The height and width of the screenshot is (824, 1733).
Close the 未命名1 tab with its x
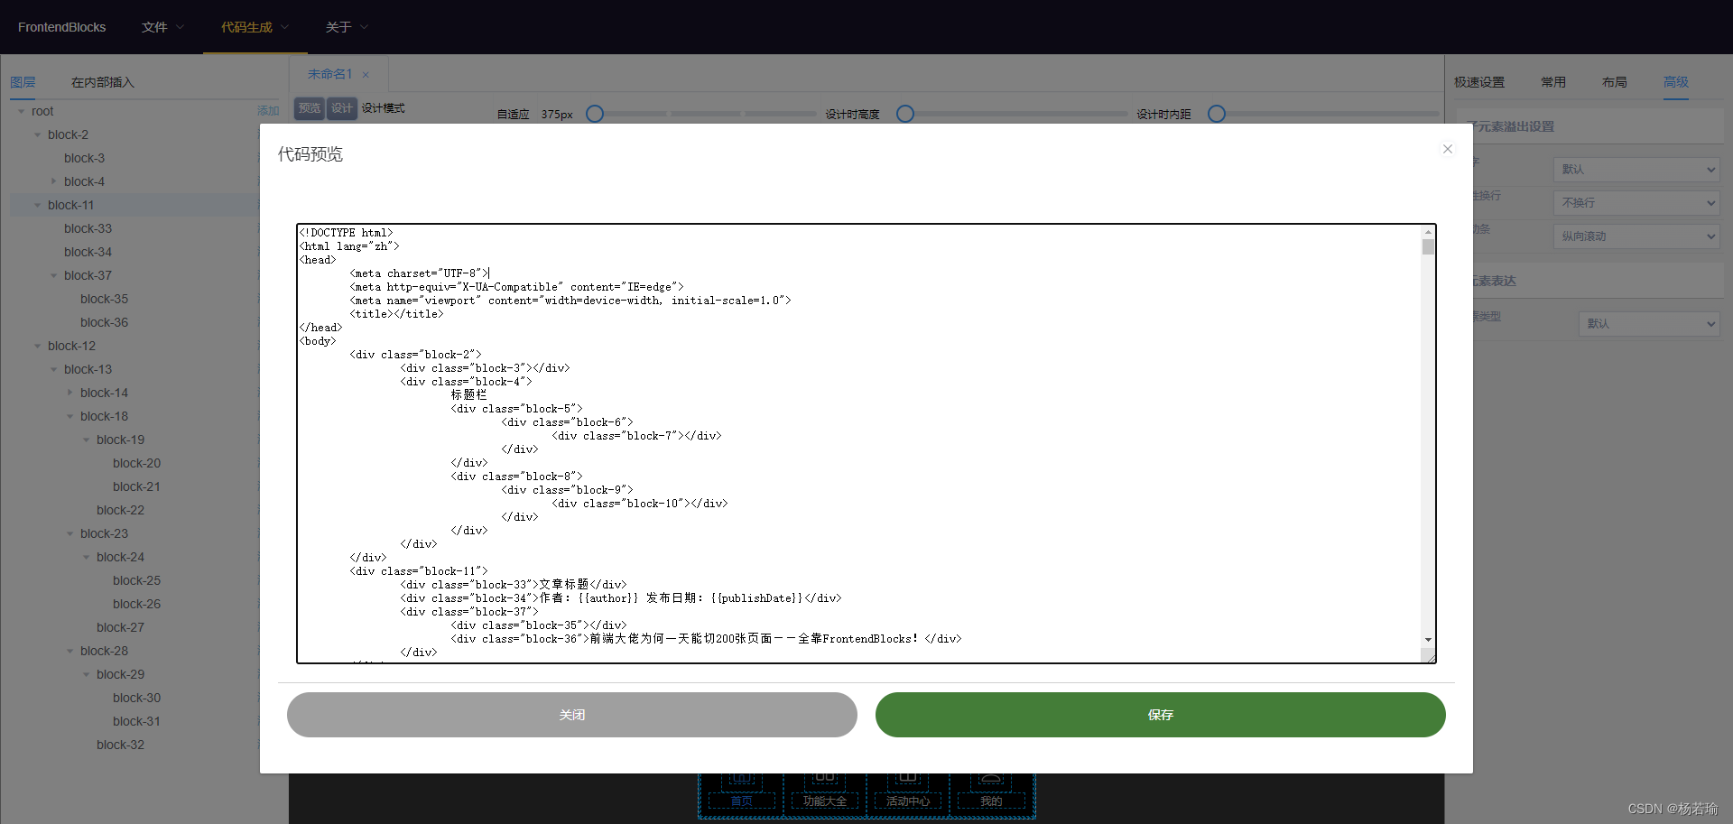click(x=366, y=75)
